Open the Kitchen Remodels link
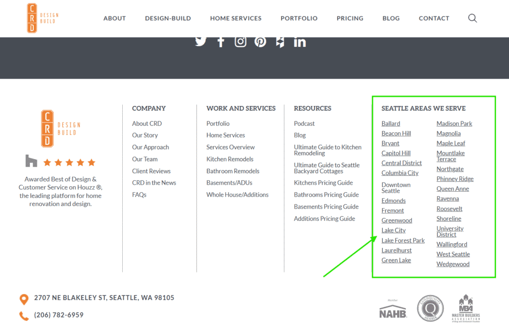This screenshot has height=324, width=509. [230, 159]
